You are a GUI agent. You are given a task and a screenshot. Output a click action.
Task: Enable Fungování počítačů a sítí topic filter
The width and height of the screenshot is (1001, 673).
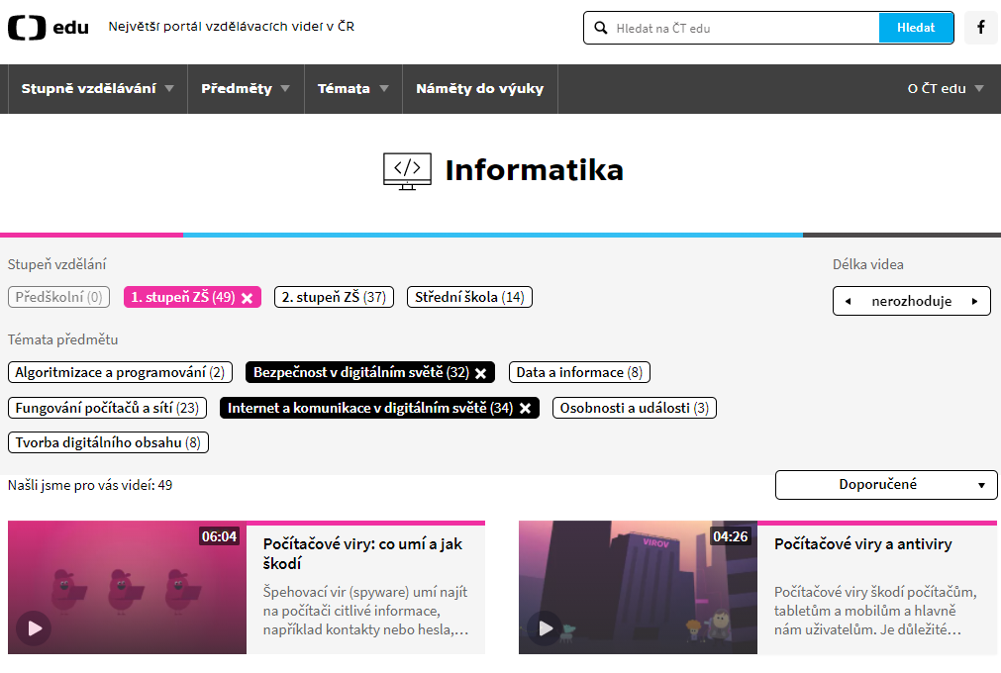108,408
